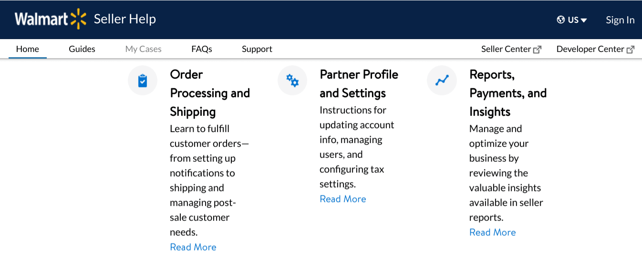Viewport: 642px width, 271px height.
Task: Open Read More under Partner Profile
Action: coord(343,199)
